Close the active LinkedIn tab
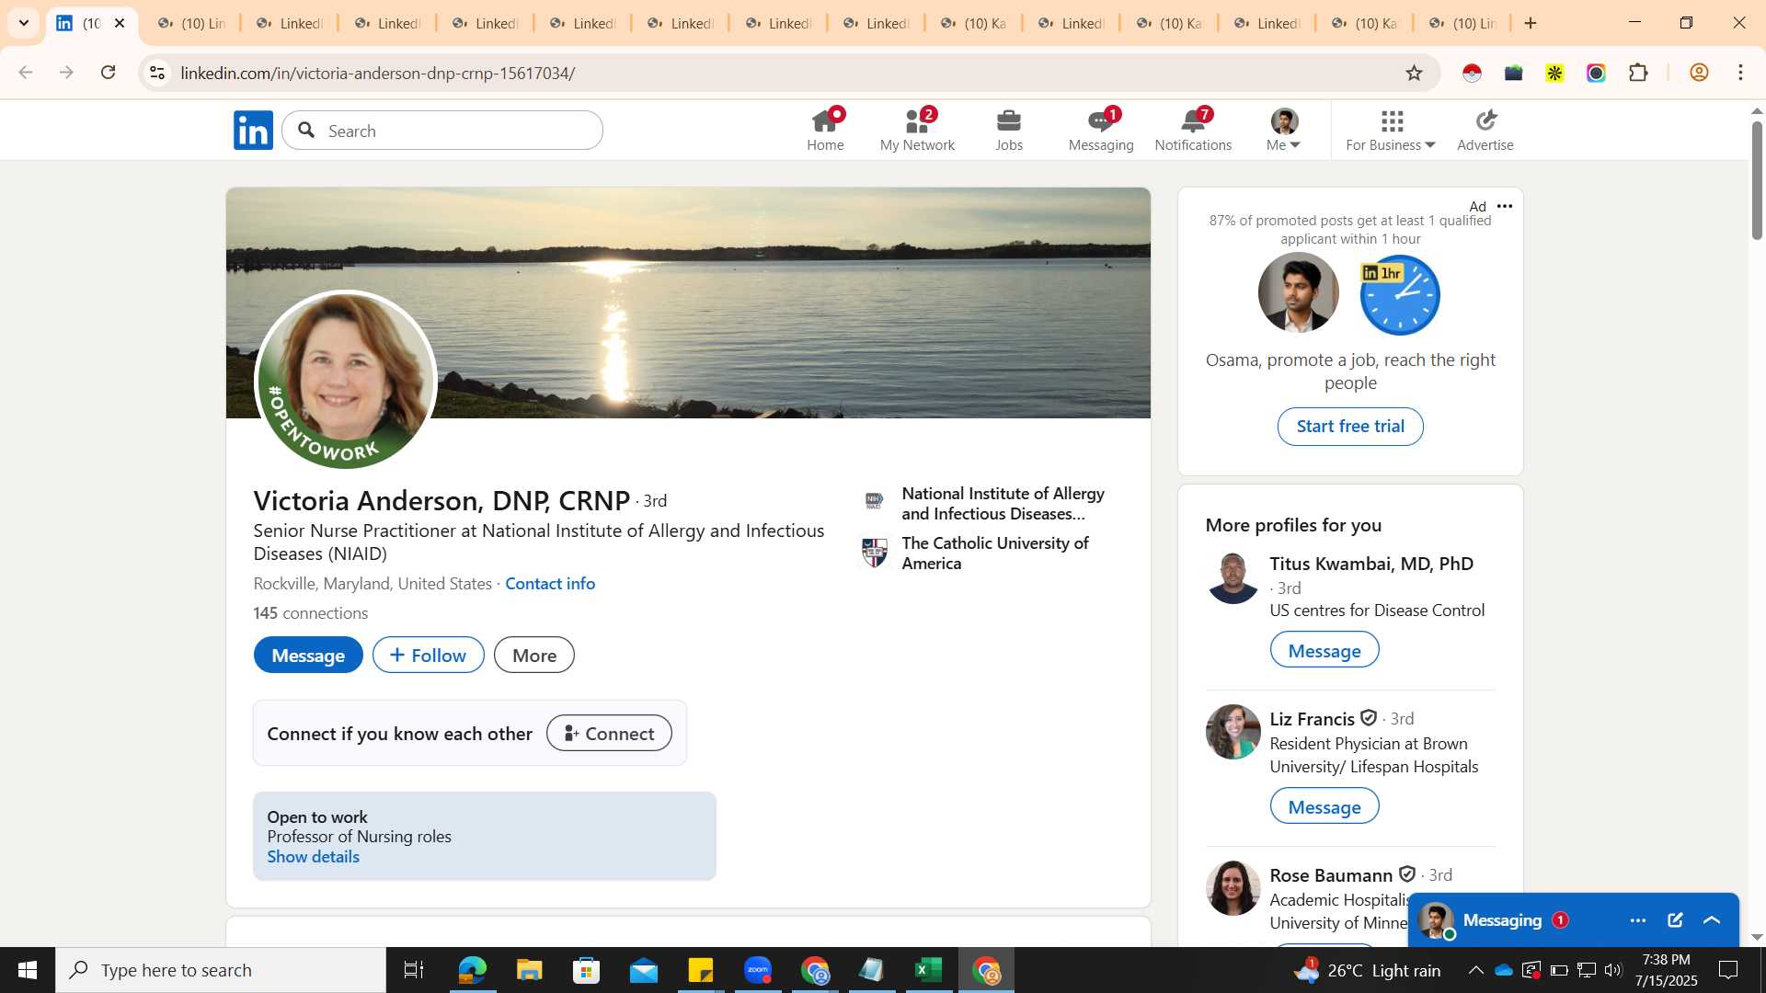This screenshot has width=1766, height=993. point(120,23)
